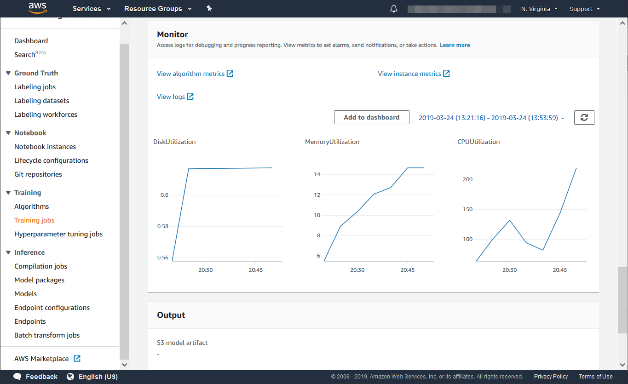Click the Add to dashboard button
The image size is (628, 384).
[x=371, y=117]
